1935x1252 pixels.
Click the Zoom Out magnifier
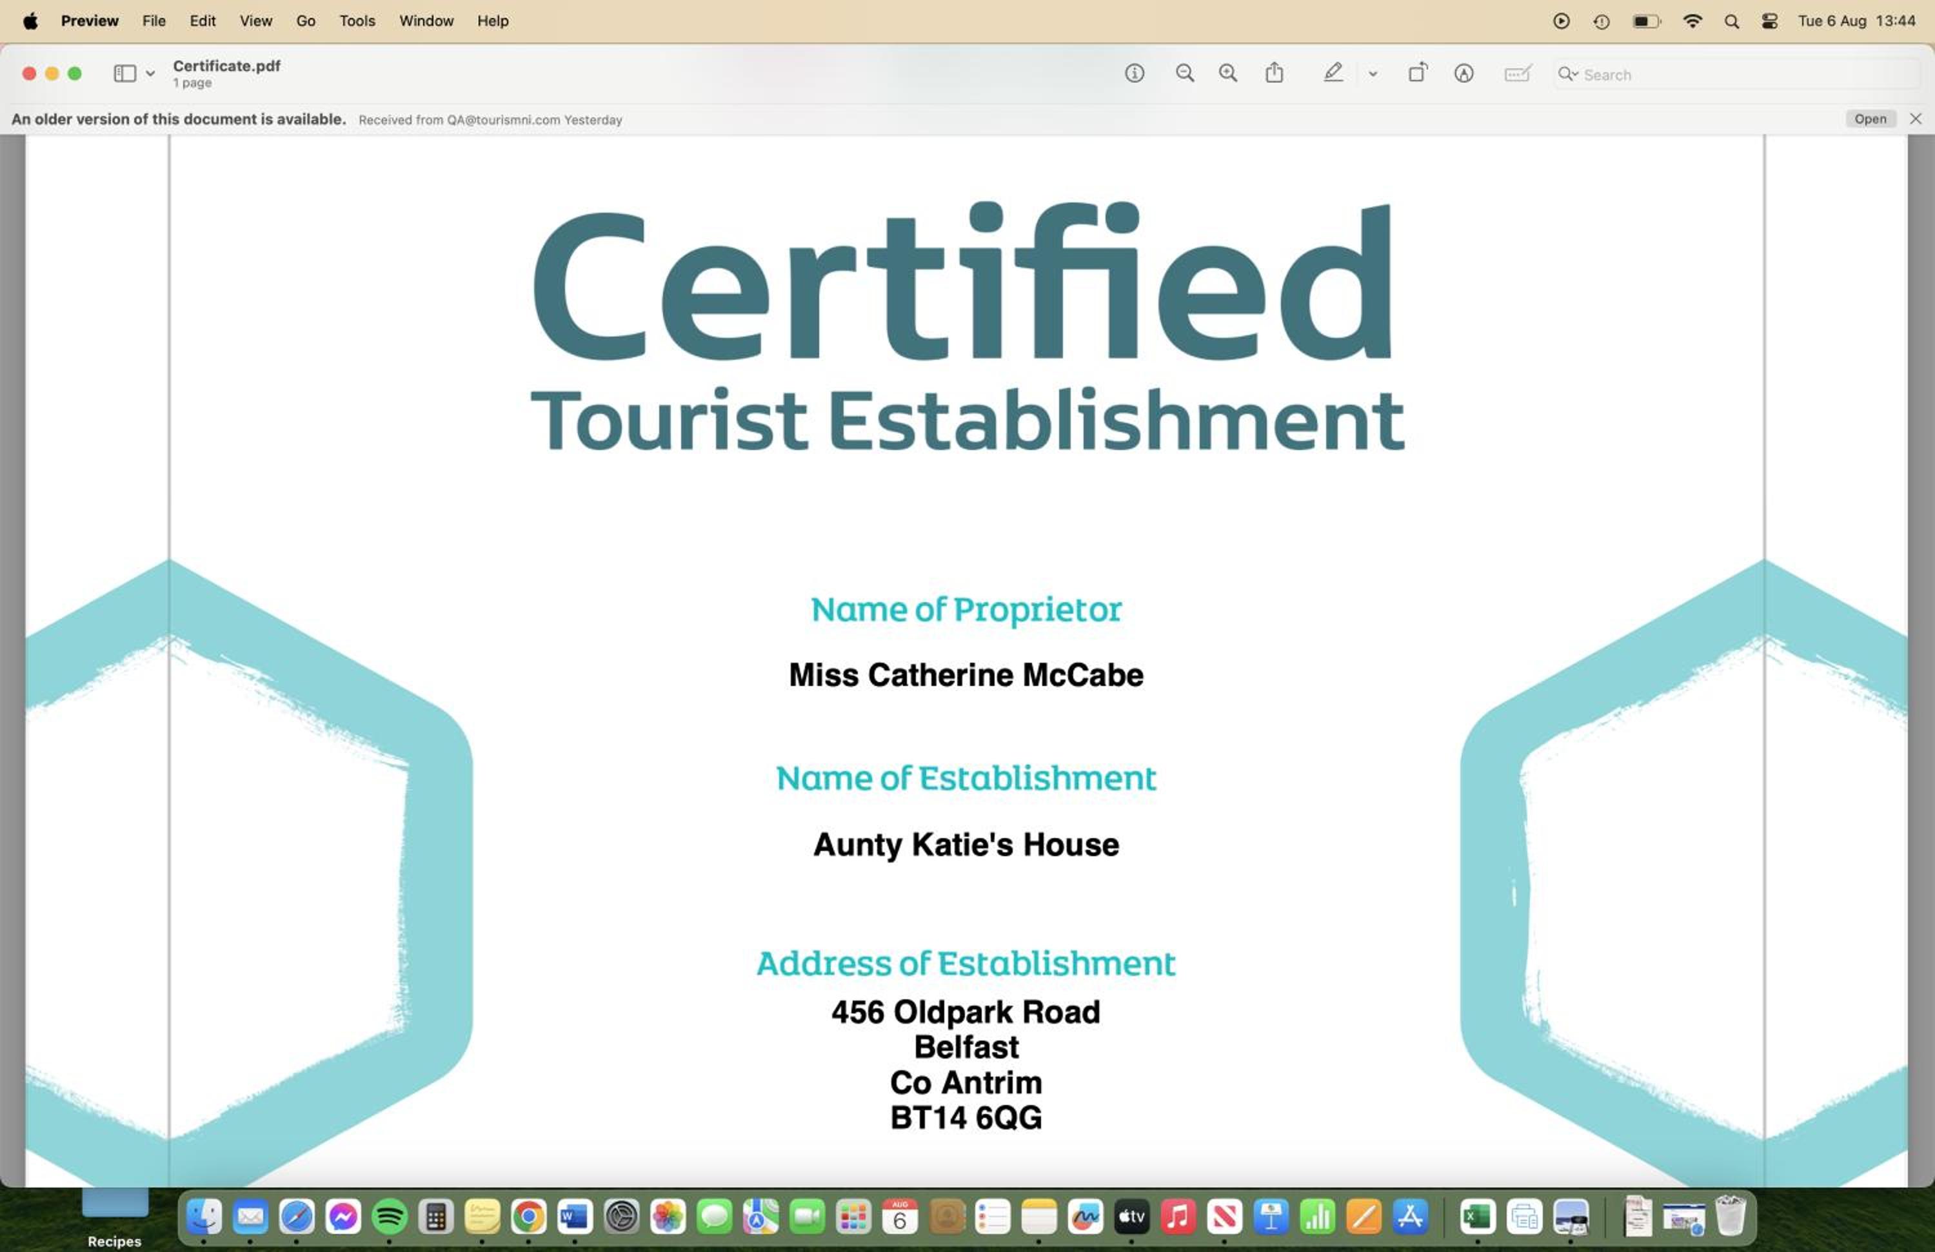click(1185, 74)
